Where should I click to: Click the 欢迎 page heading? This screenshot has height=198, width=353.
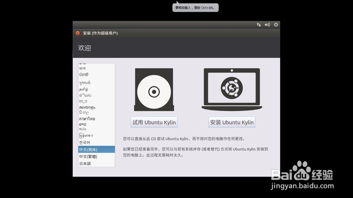85,48
